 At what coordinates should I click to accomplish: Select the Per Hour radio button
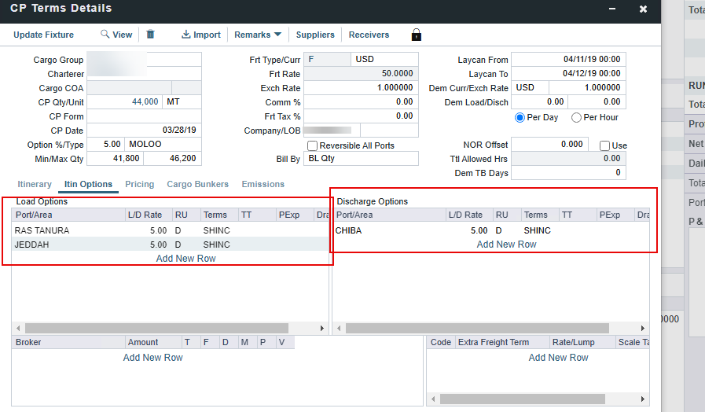(x=577, y=117)
